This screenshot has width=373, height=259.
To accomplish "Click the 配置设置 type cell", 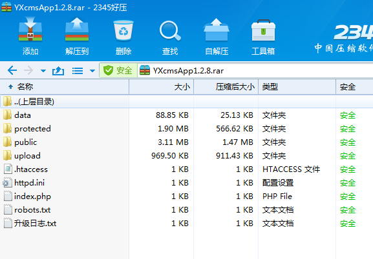I will (x=278, y=183).
